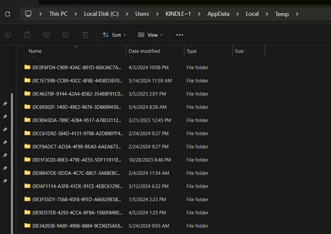Click the Copy icon in toolbar

[8, 35]
